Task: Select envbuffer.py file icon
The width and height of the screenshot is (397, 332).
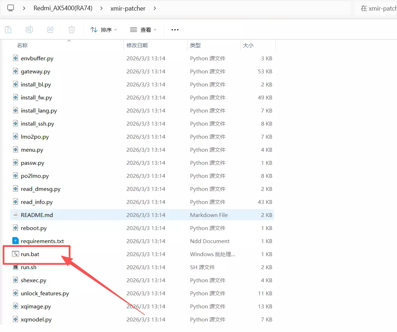Action: pos(16,58)
